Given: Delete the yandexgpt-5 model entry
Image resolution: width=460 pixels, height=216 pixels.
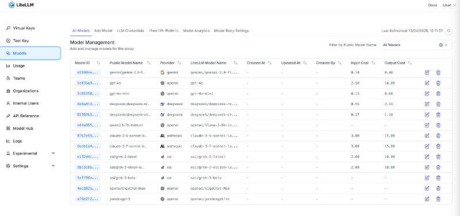Looking at the screenshot, I should pyautogui.click(x=438, y=199).
